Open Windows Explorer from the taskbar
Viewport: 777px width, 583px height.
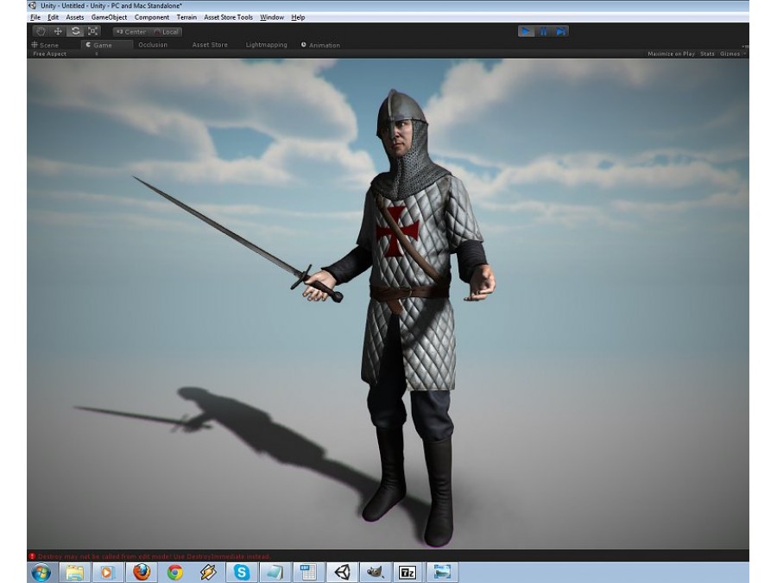[75, 573]
